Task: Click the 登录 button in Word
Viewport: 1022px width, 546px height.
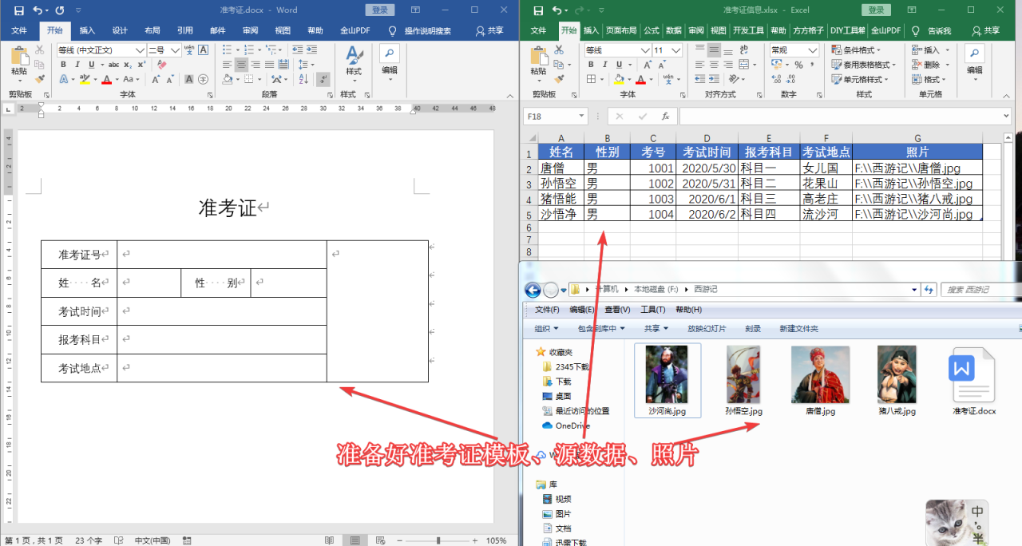Action: pos(379,10)
